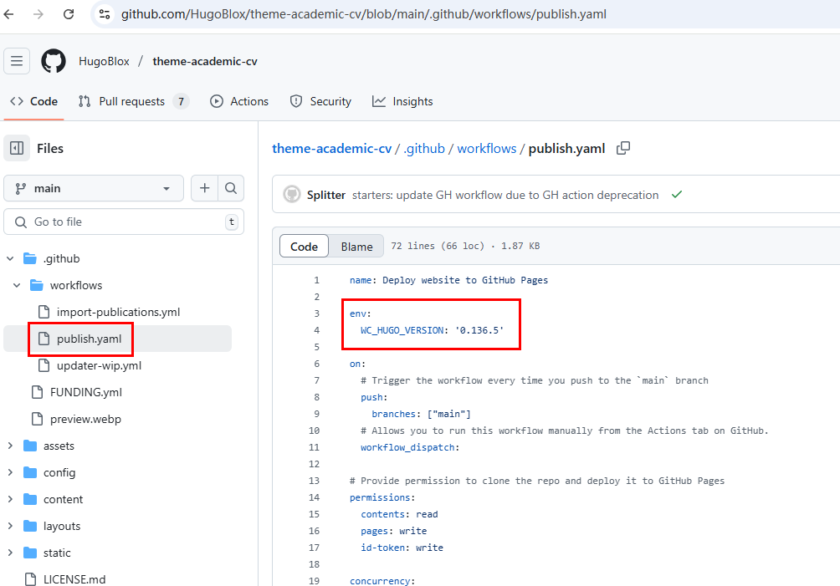This screenshot has width=840, height=586.
Task: Expand the content folder chevron
Action: point(10,499)
